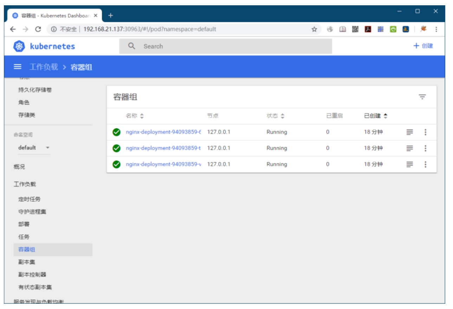Click the Kubernetes logo icon
Screen dimensions: 453x309
pyautogui.click(x=19, y=46)
